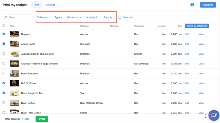The height and width of the screenshot is (123, 220).
Task: Open the Black Coffee thumbnail
Action: point(14,103)
